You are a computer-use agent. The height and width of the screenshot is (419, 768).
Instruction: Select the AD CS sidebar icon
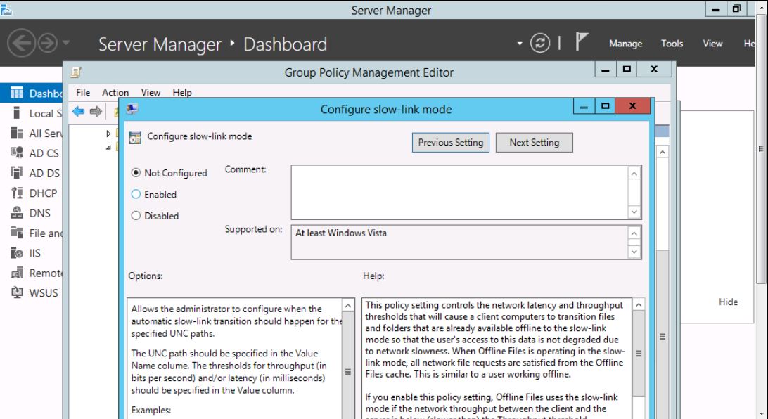coord(18,153)
